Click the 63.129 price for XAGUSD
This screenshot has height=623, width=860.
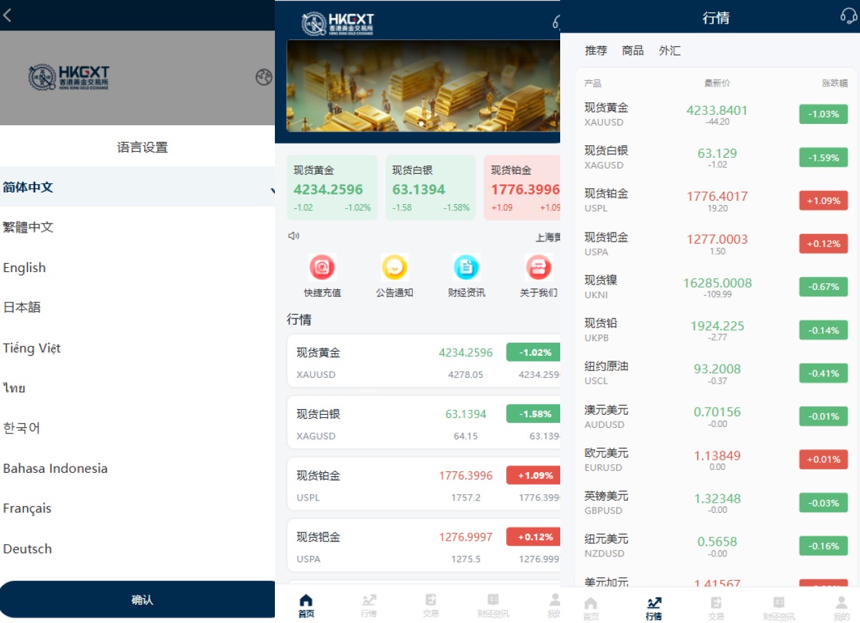coord(717,153)
